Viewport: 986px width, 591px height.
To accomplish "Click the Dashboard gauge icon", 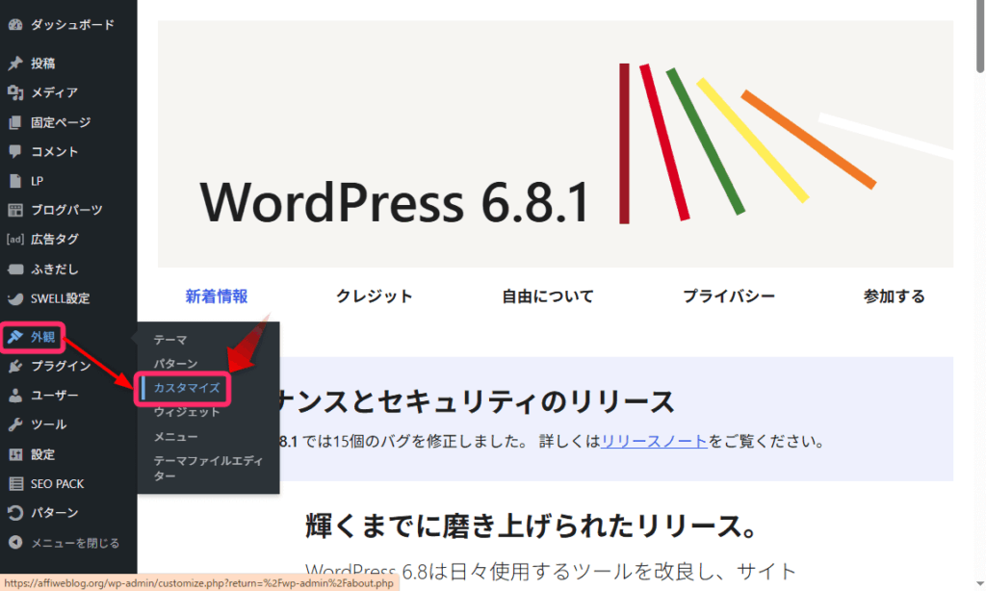I will pos(15,24).
